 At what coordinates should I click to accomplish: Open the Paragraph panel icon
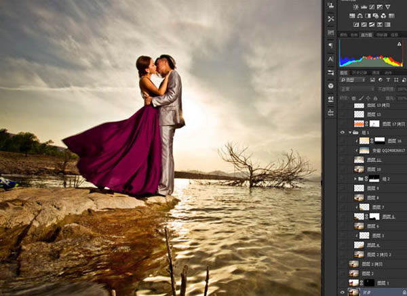(331, 45)
